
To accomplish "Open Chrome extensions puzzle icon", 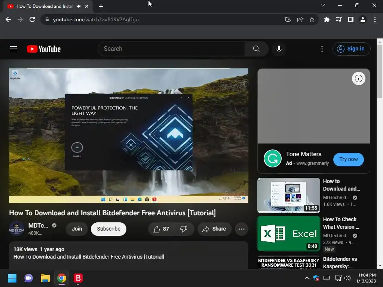I will pyautogui.click(x=327, y=19).
